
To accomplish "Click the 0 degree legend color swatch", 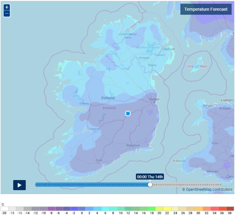I will 82,209.
